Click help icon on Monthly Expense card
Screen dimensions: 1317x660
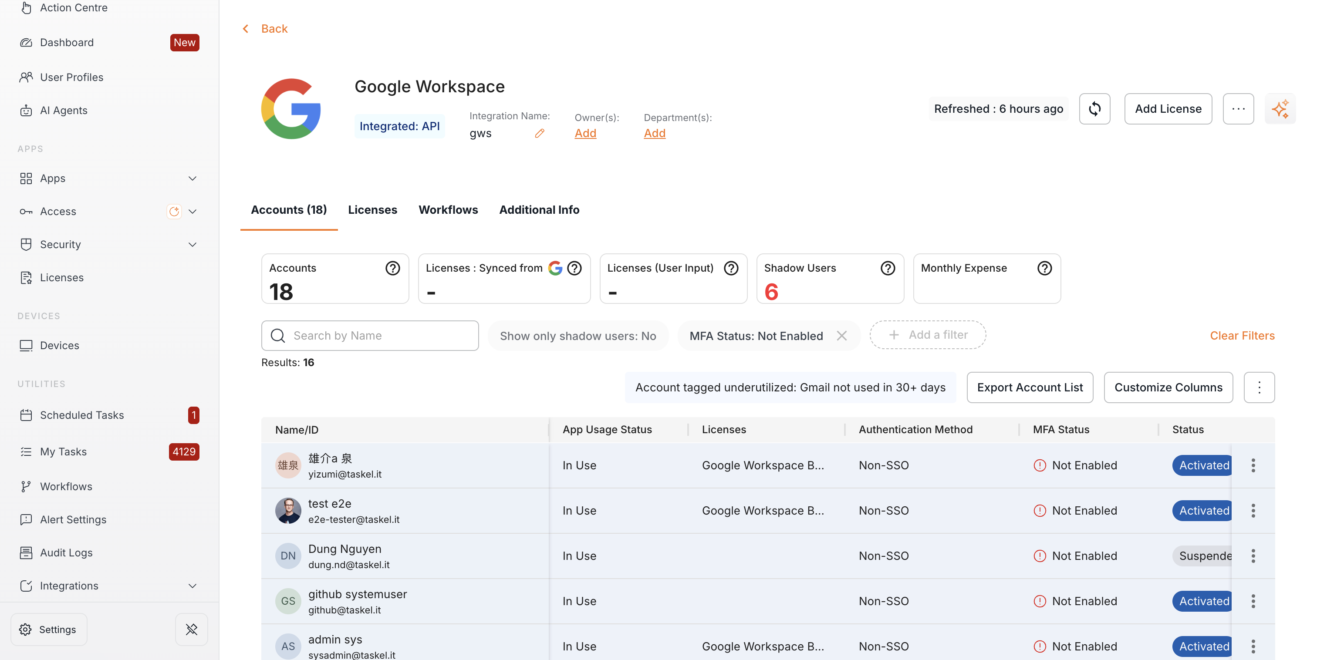point(1044,268)
